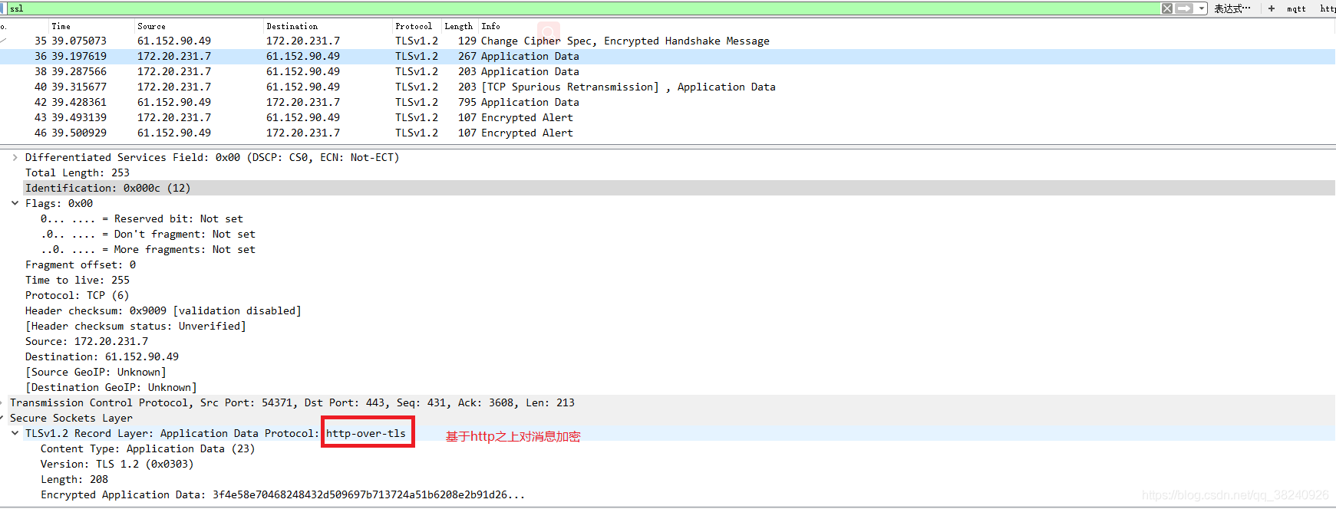Select the Don't fragment: Not set line

[147, 234]
